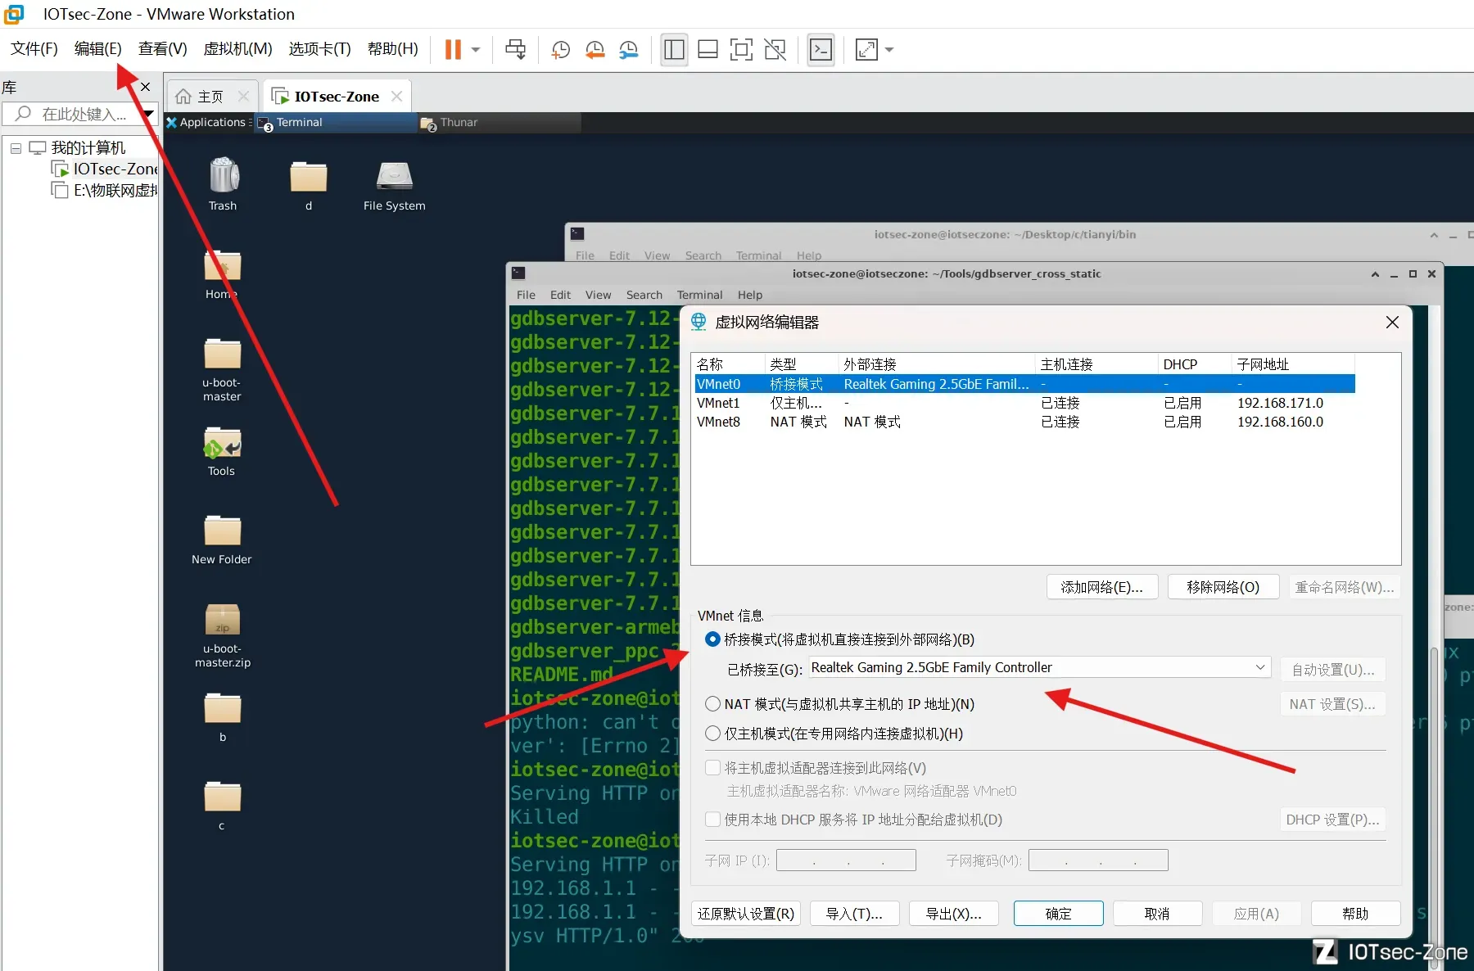This screenshot has height=971, width=1474.
Task: Select the VMnet1 row in network list
Action: (1024, 403)
